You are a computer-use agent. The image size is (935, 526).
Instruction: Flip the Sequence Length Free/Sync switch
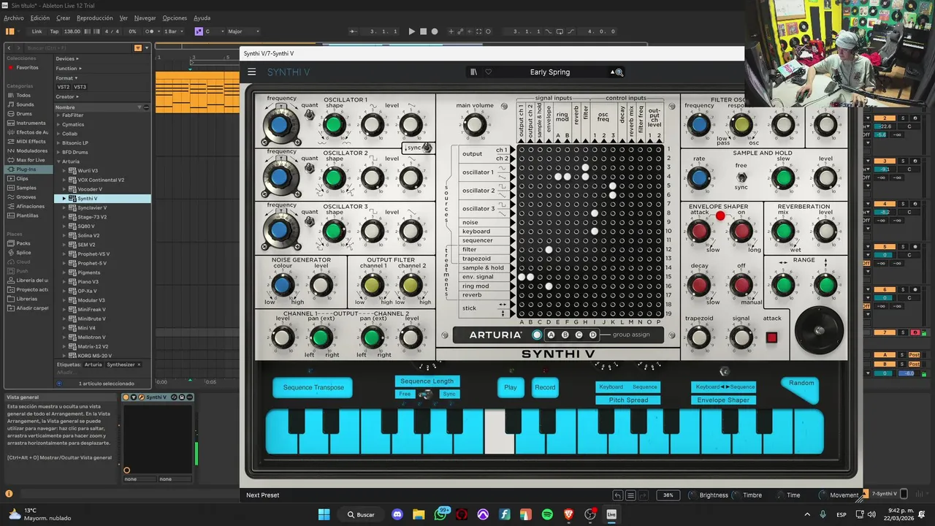426,394
